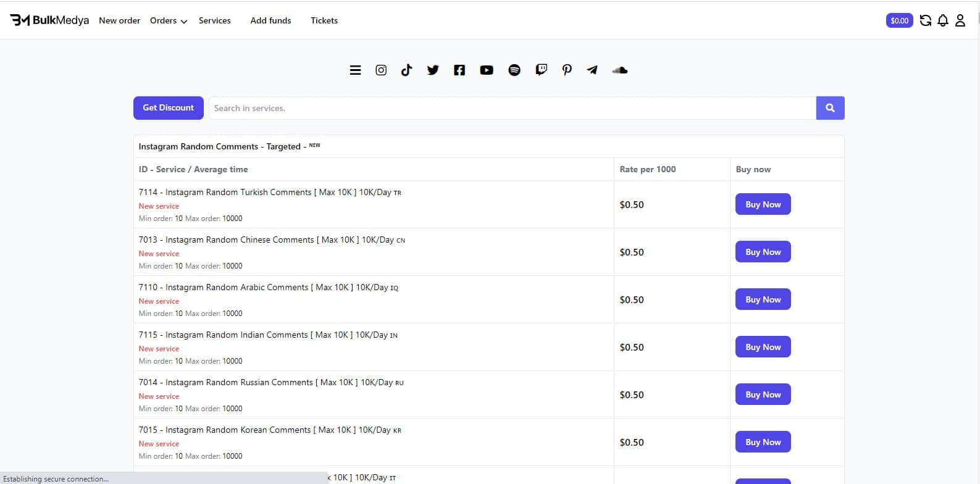Open the Services menu item
The width and height of the screenshot is (980, 484).
[214, 21]
